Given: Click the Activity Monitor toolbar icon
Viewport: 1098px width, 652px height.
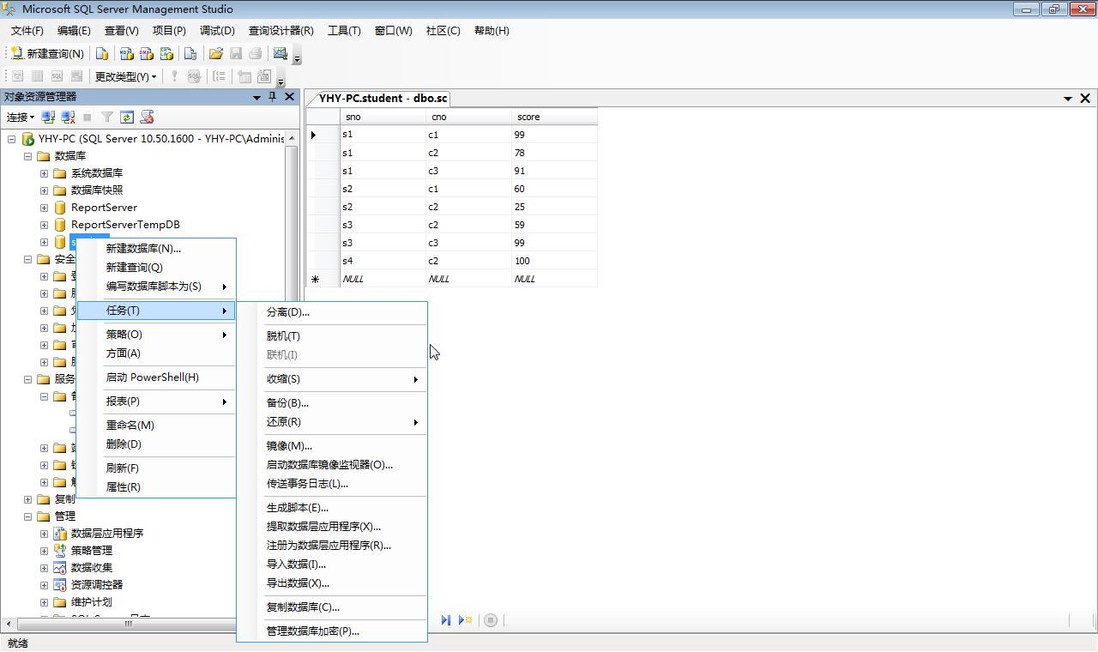Looking at the screenshot, I should coord(281,53).
